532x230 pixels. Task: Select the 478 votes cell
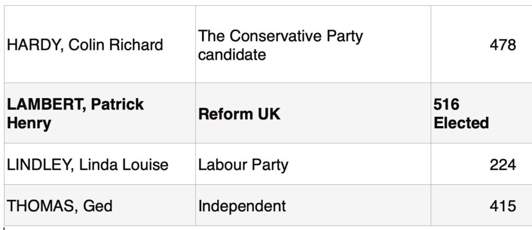coord(482,44)
